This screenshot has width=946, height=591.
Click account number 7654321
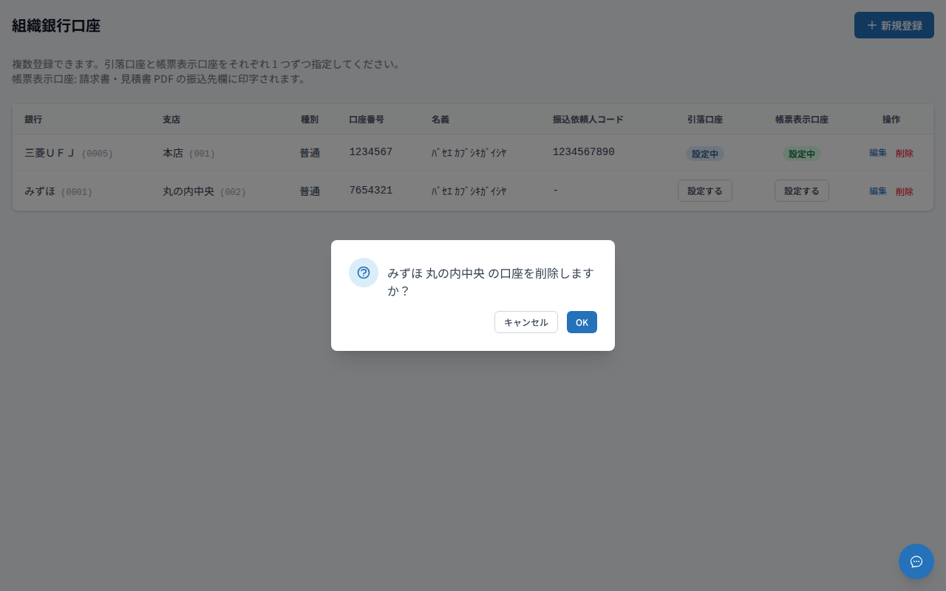click(x=371, y=191)
